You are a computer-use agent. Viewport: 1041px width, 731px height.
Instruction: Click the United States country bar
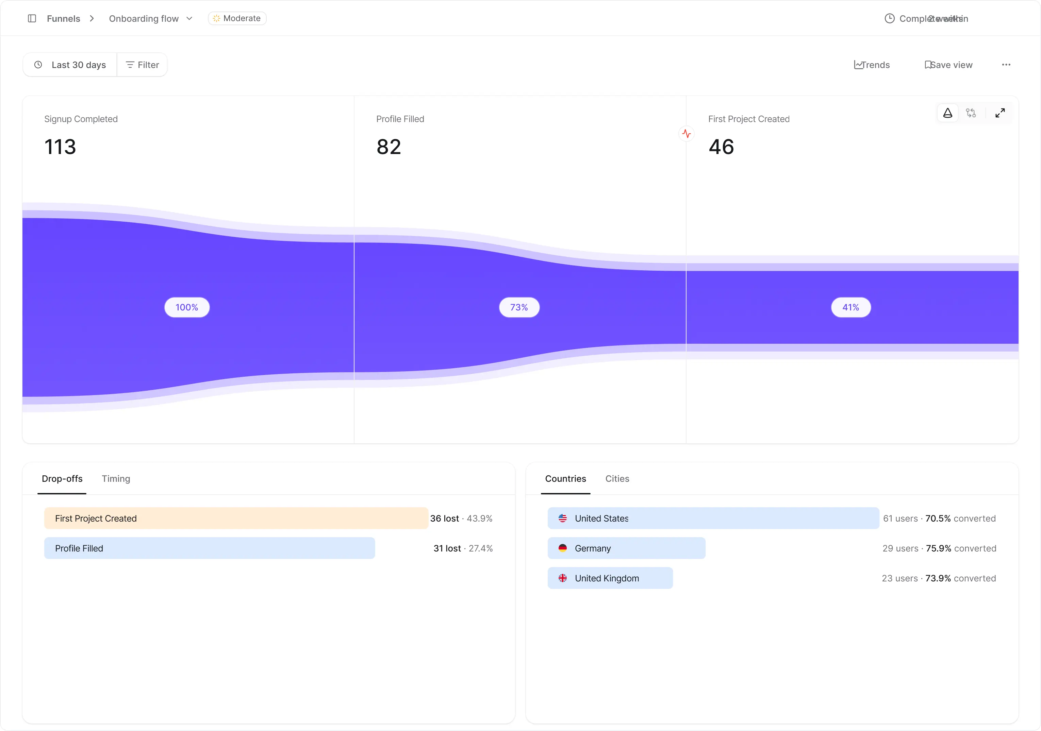point(713,518)
